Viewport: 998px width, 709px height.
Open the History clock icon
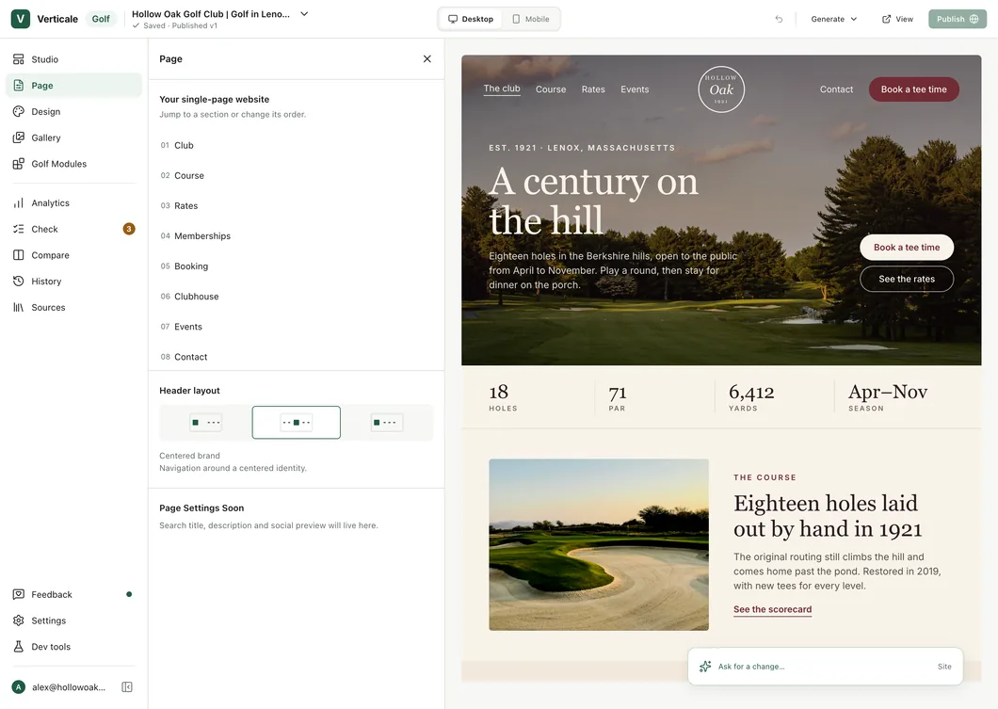pyautogui.click(x=19, y=282)
